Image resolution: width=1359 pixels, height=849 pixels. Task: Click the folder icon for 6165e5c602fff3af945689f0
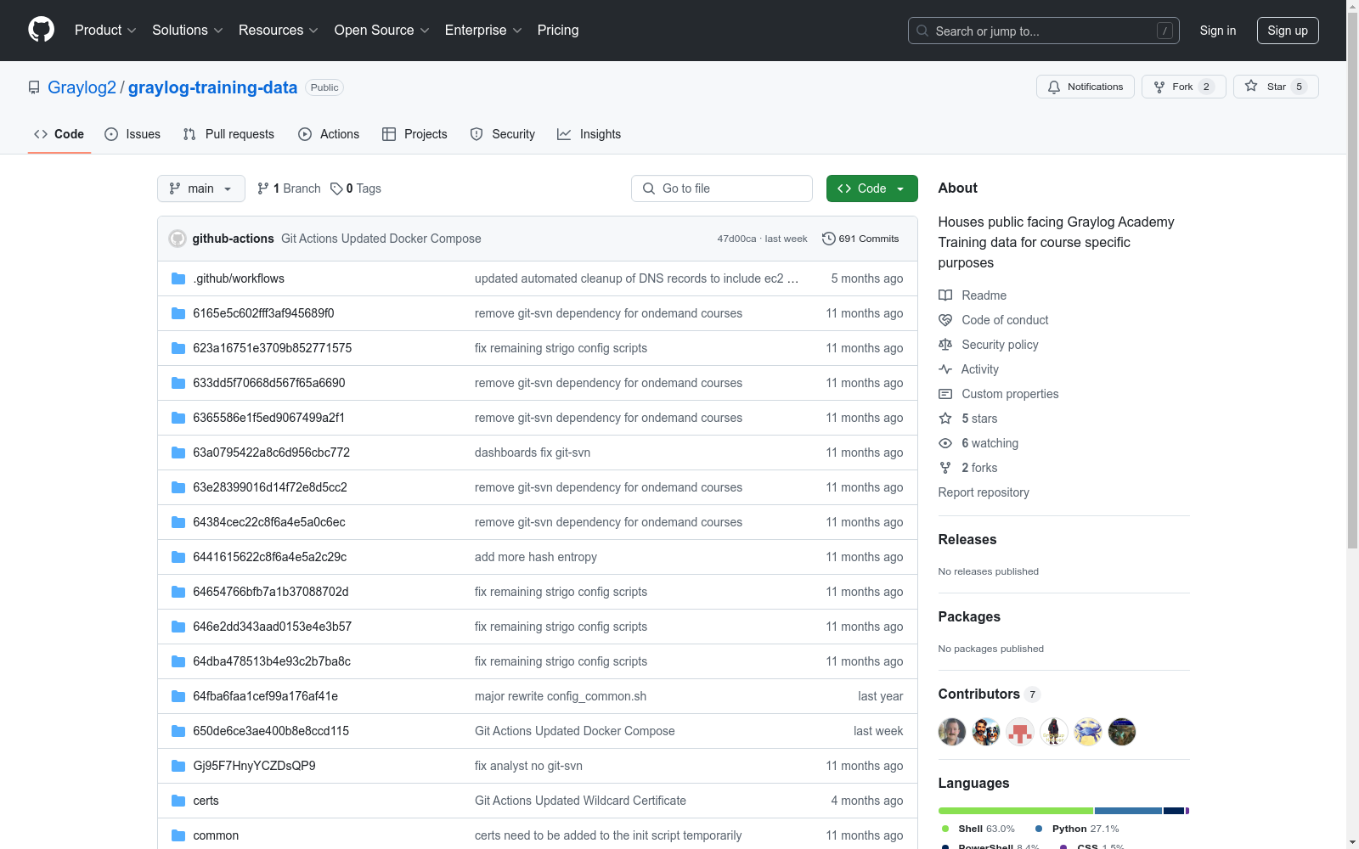[x=178, y=313]
